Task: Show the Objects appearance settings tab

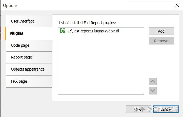Action: [28, 69]
